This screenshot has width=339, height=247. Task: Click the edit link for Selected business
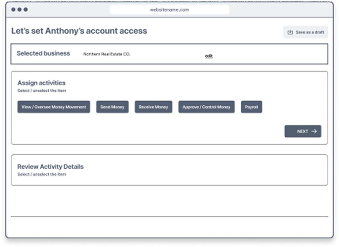(209, 56)
